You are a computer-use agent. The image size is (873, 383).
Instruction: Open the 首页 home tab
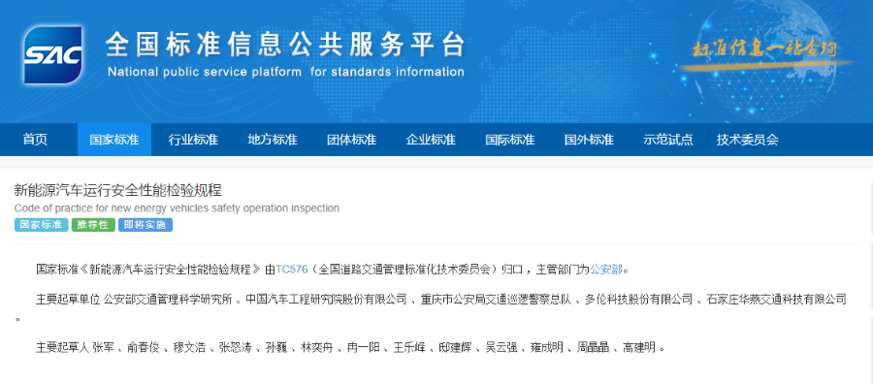(x=35, y=140)
